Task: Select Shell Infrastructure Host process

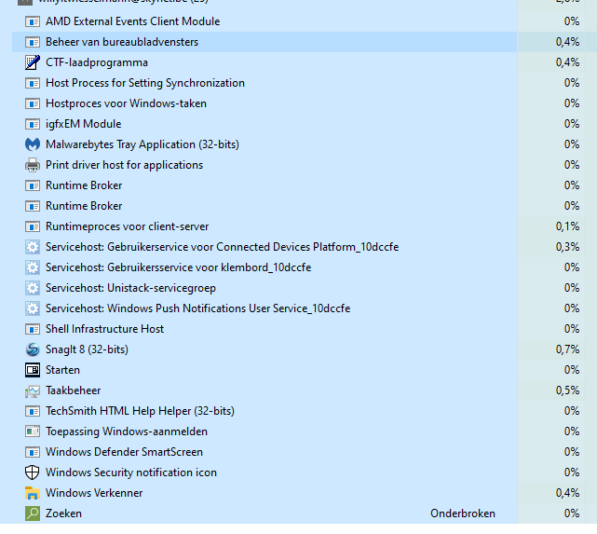Action: pos(104,329)
